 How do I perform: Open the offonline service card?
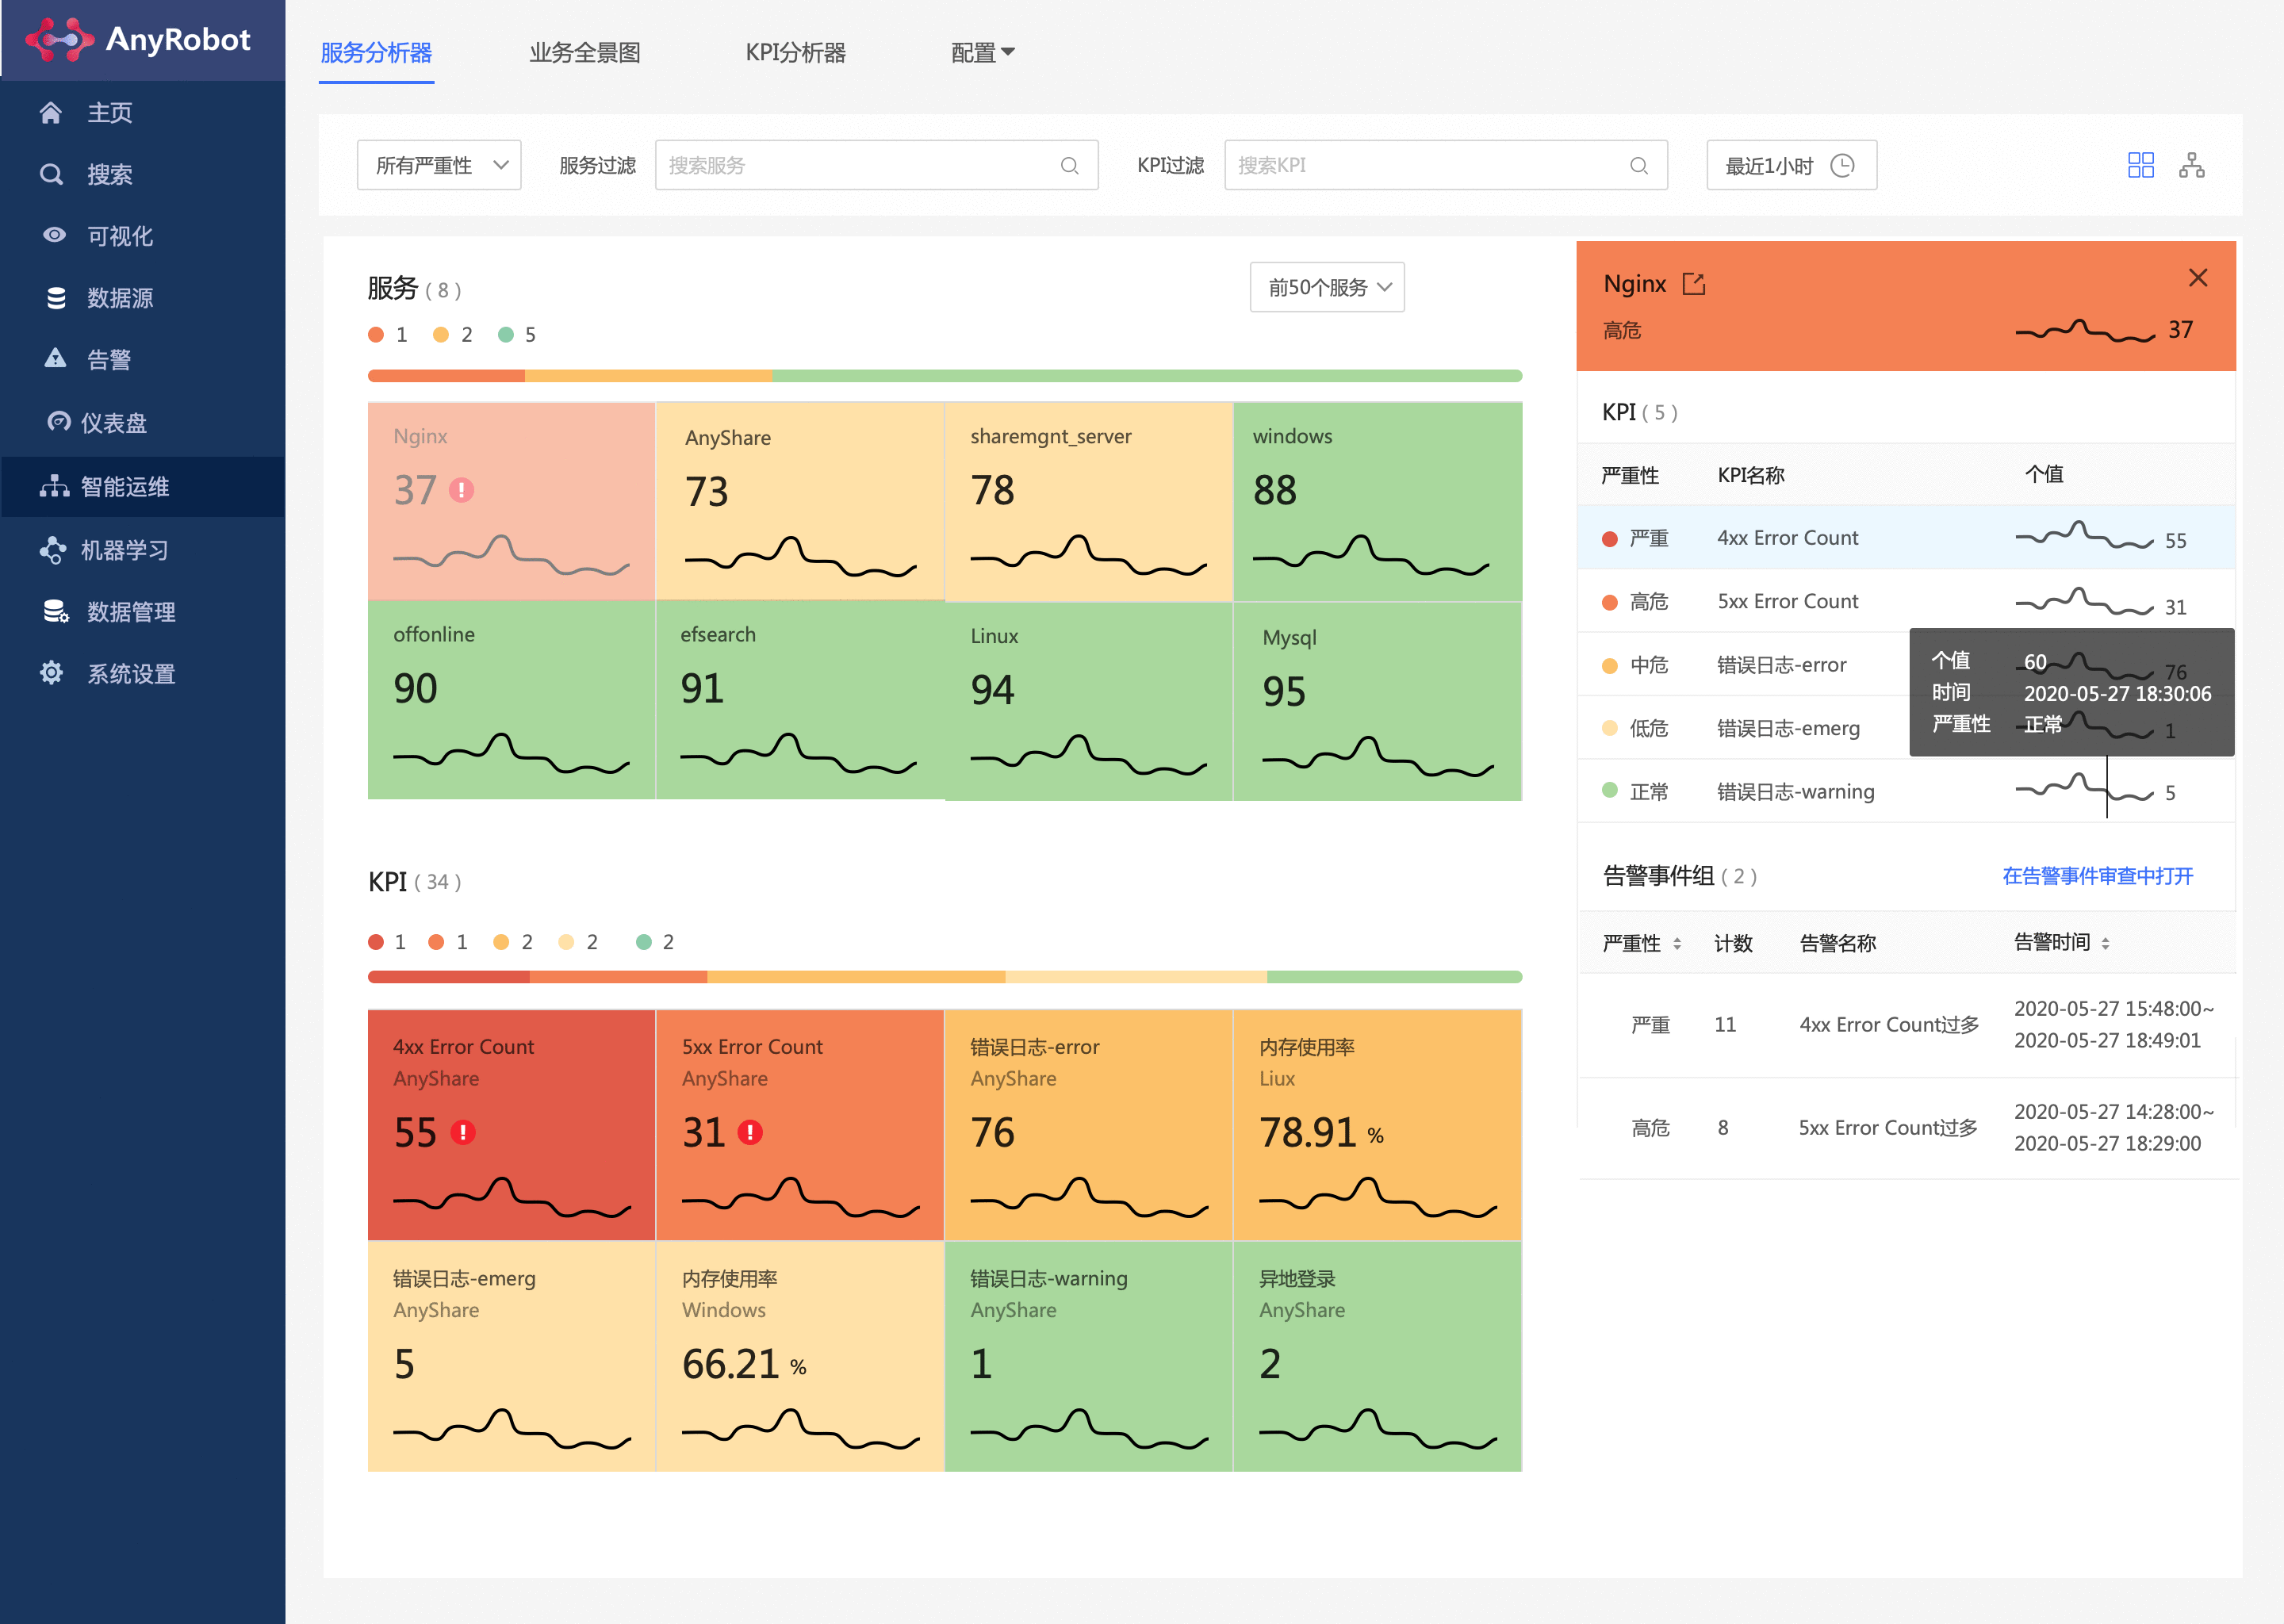[x=511, y=700]
